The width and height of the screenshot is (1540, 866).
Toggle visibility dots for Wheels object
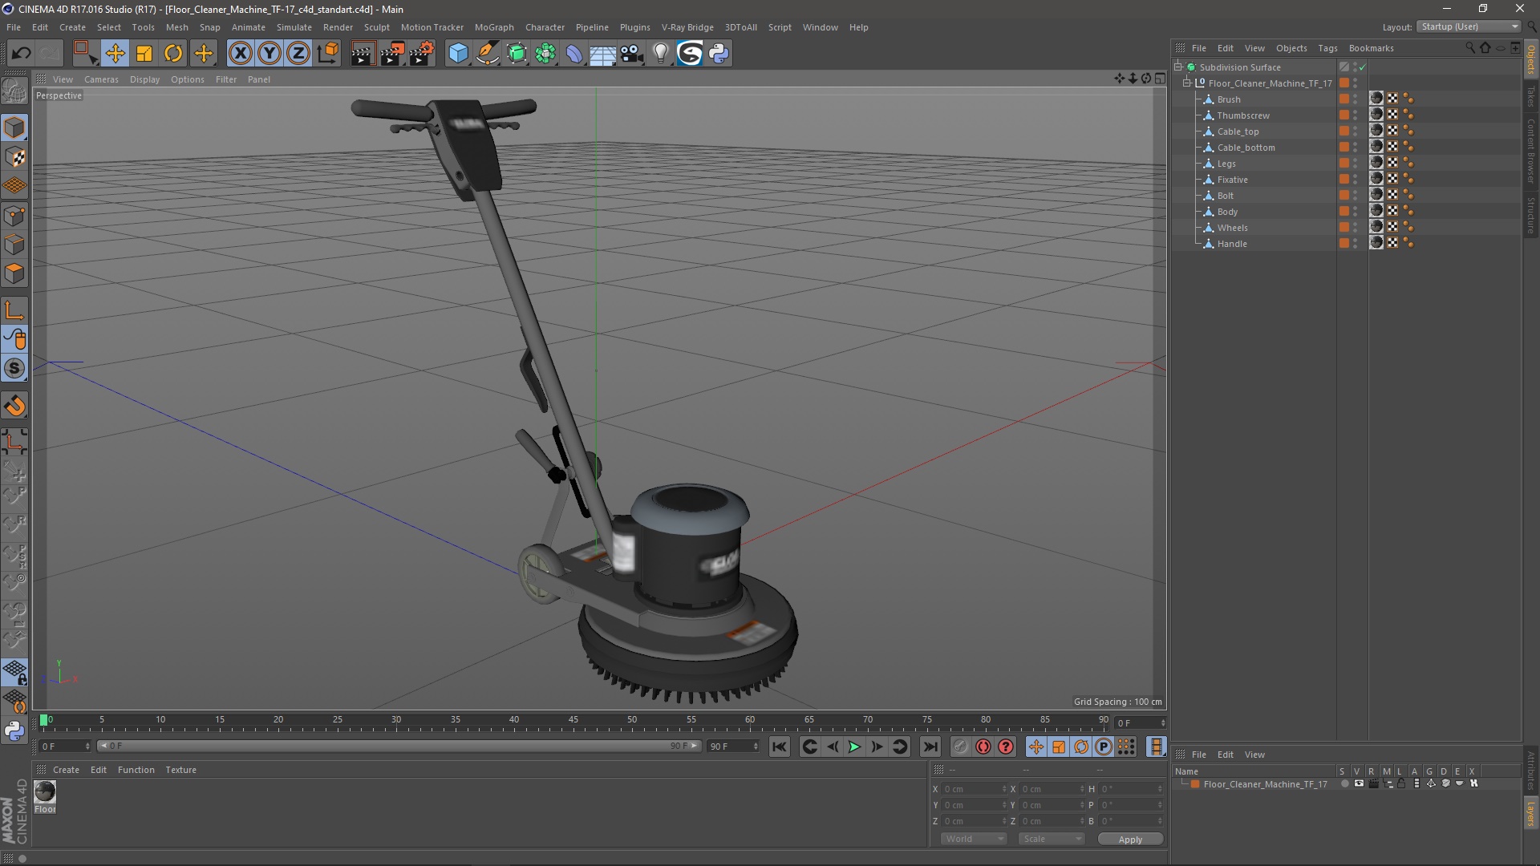click(x=1356, y=228)
